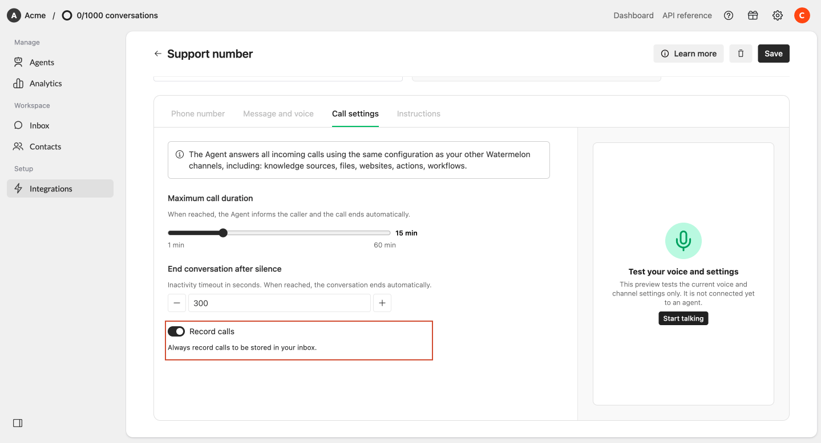This screenshot has height=443, width=821.
Task: Click the silence timeout field showing 300
Action: point(280,303)
